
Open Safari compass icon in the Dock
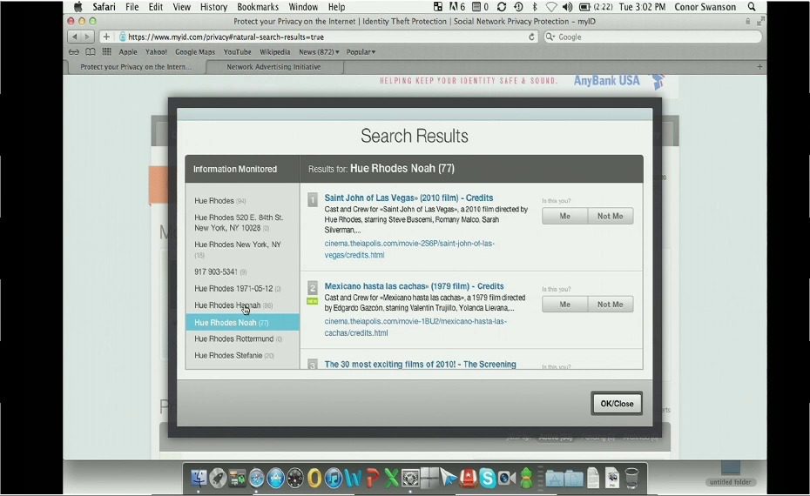[257, 478]
